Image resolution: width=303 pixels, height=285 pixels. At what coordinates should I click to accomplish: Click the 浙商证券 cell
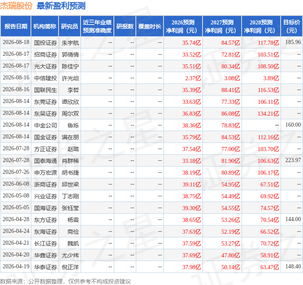point(46,184)
